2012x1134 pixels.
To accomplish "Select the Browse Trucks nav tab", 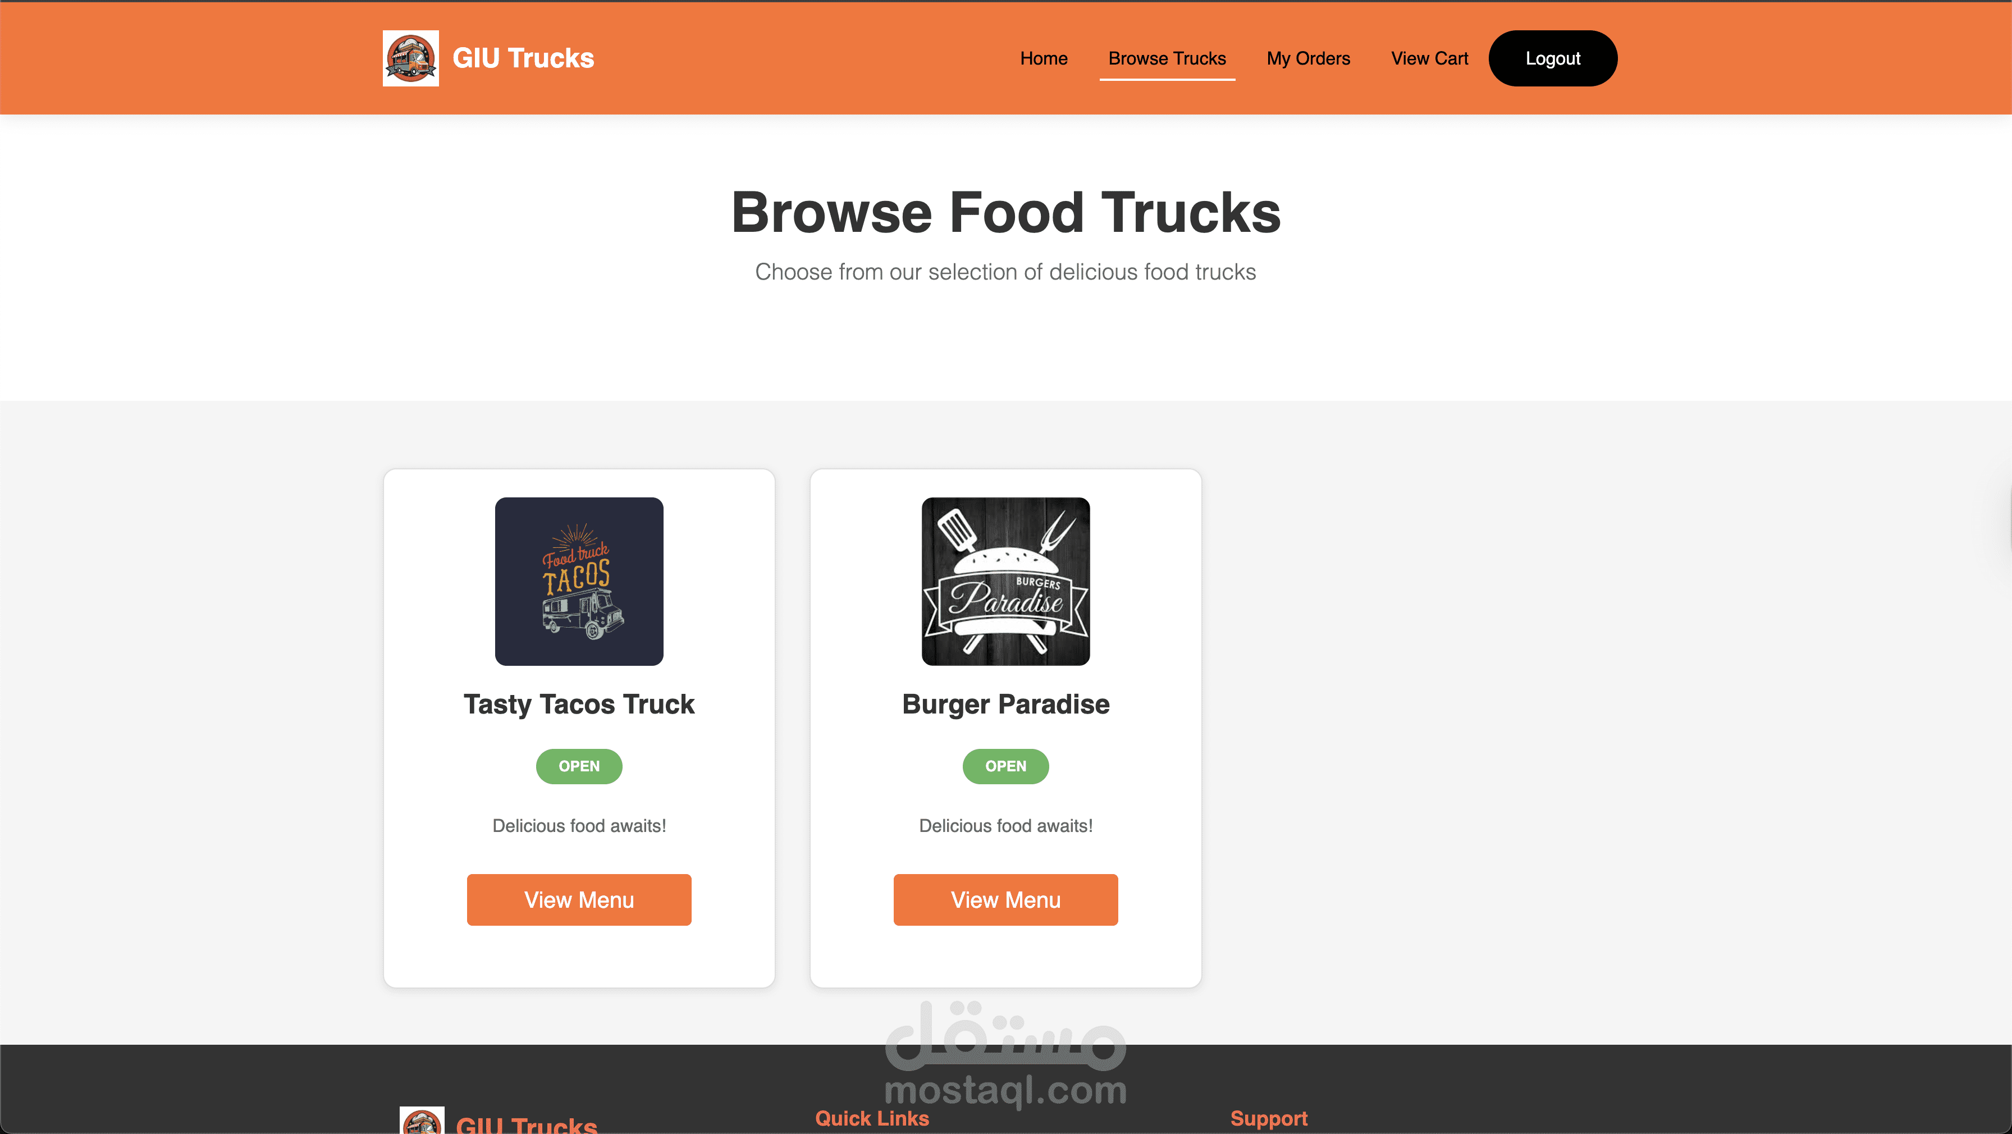I will [x=1167, y=58].
